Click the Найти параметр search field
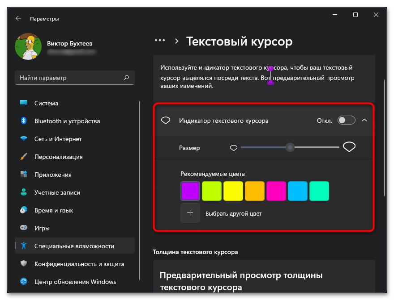 coord(69,78)
